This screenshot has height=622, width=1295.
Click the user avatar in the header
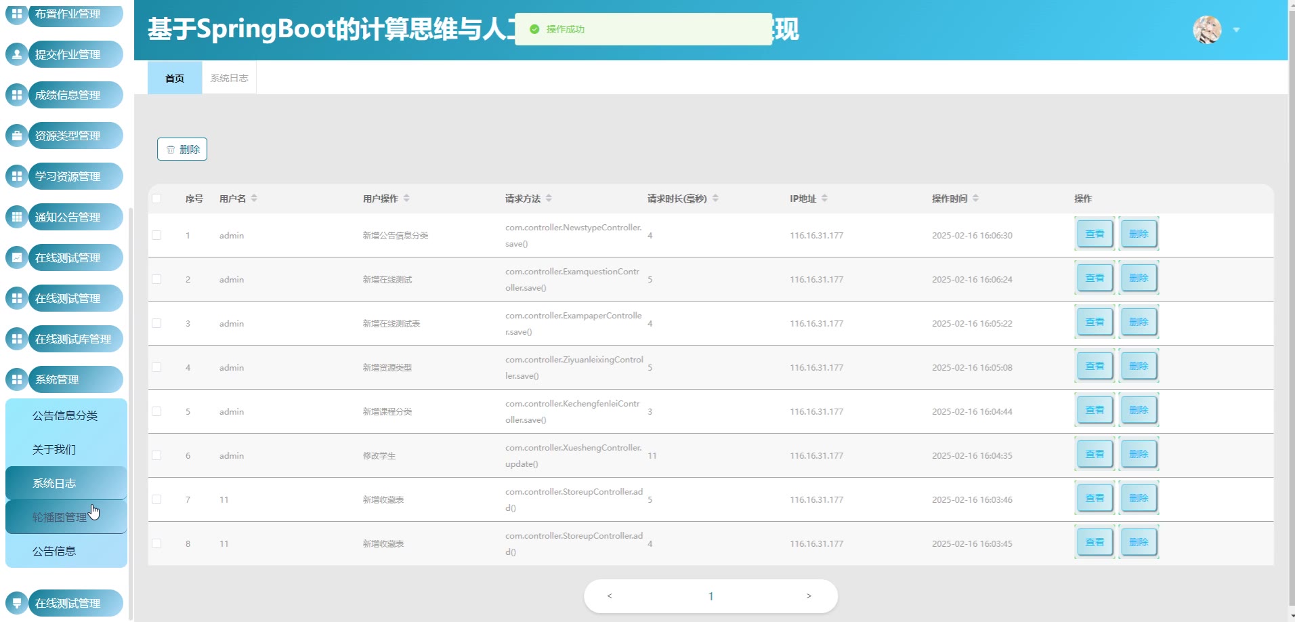pos(1207,30)
